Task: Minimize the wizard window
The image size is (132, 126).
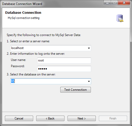Action: coord(107,3)
